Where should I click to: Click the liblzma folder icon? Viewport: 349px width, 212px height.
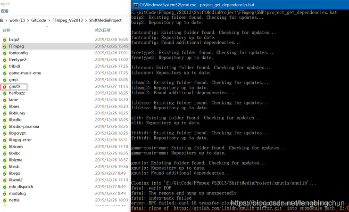[x=4, y=160]
